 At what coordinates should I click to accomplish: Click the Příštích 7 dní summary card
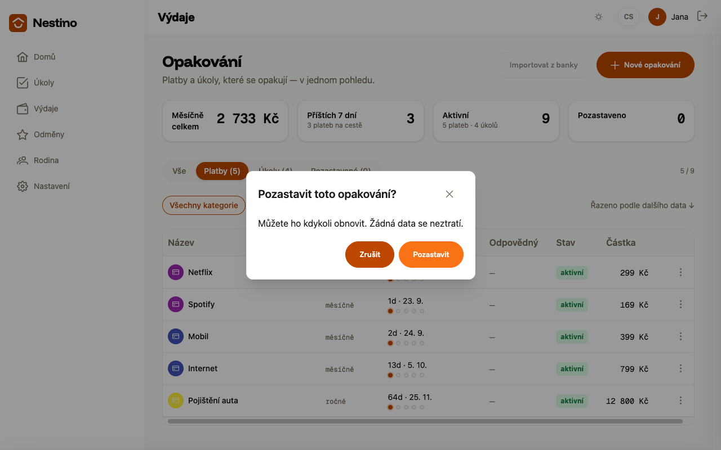pos(360,121)
